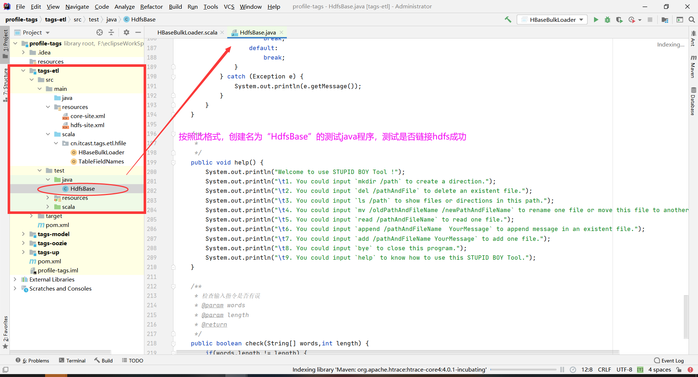Open the TODO tool window
Screen dimensions: 698x377
pos(133,360)
